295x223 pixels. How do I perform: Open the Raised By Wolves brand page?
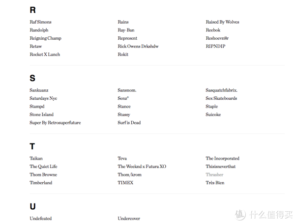point(222,22)
